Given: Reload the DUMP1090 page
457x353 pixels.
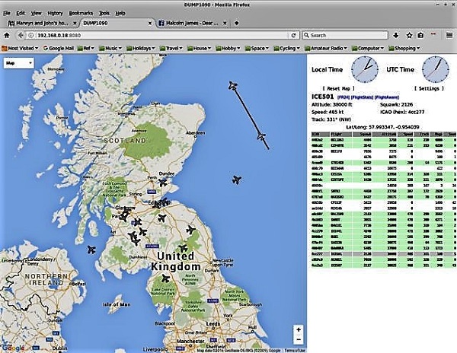Looking at the screenshot, I should tap(293, 35).
